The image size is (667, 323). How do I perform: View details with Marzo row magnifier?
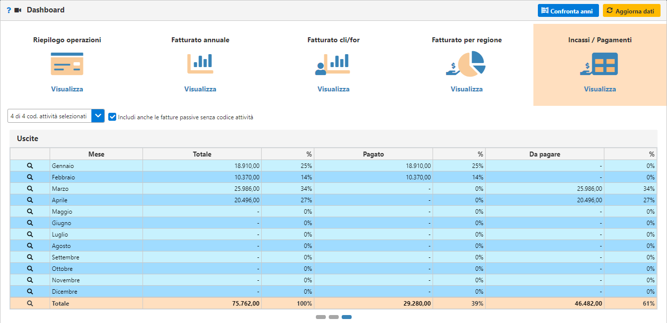pyautogui.click(x=30, y=189)
